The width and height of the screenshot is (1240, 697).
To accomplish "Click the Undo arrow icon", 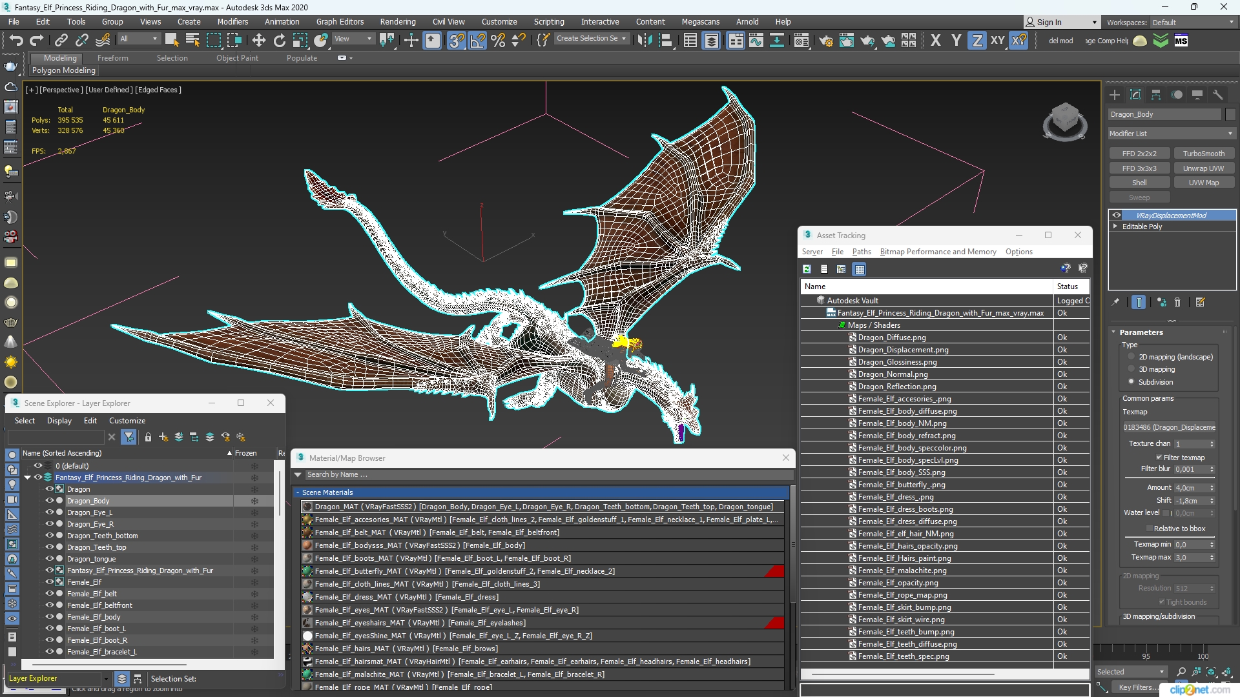I will (x=15, y=41).
